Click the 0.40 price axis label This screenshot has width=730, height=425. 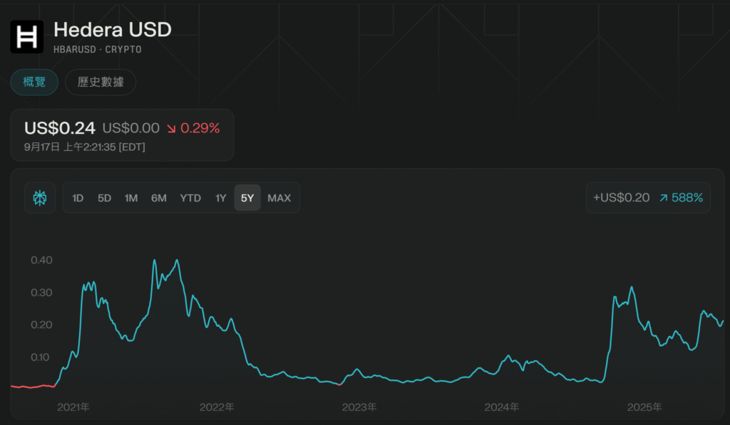(41, 260)
